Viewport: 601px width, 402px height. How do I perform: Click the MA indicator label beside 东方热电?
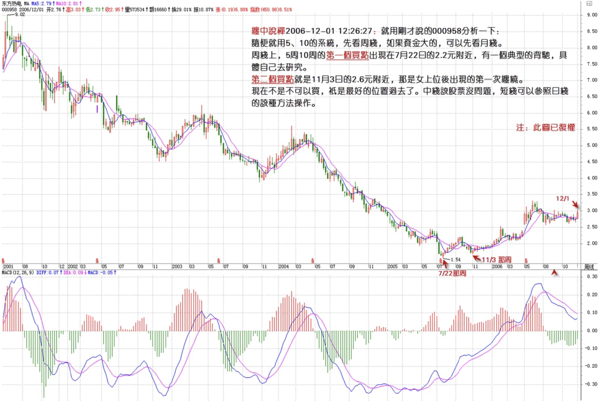pos(26,4)
